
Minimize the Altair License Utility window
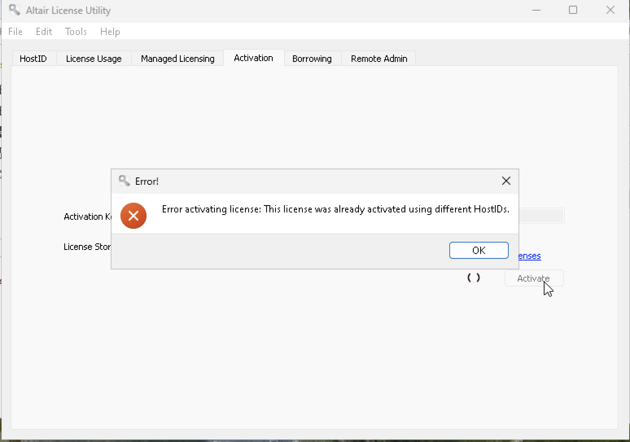536,10
